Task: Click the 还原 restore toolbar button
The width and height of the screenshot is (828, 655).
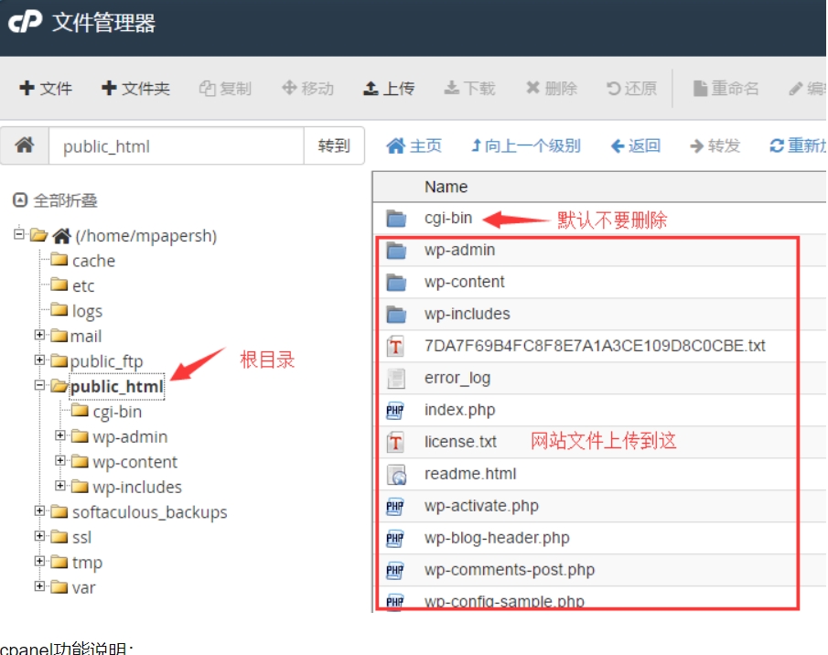Action: 631,88
